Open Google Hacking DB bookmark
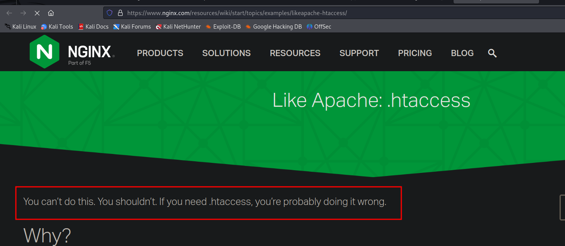 [274, 27]
